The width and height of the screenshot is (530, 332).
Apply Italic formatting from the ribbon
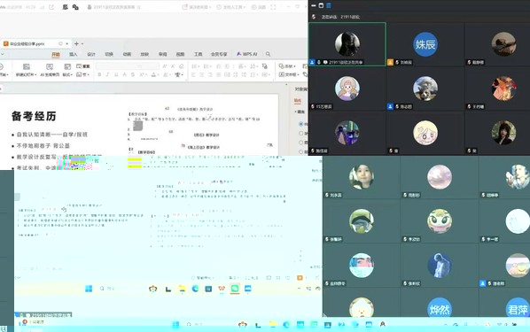(108, 74)
